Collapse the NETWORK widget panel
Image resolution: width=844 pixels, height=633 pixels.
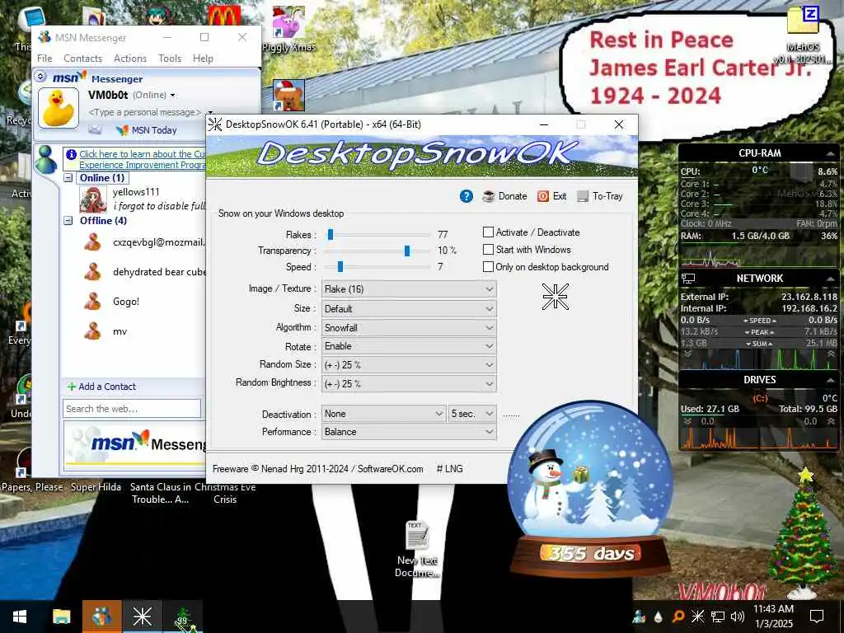tap(830, 279)
